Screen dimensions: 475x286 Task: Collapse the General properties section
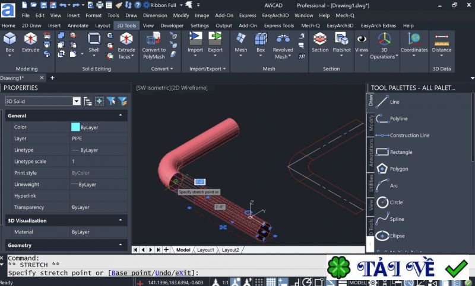coord(121,115)
